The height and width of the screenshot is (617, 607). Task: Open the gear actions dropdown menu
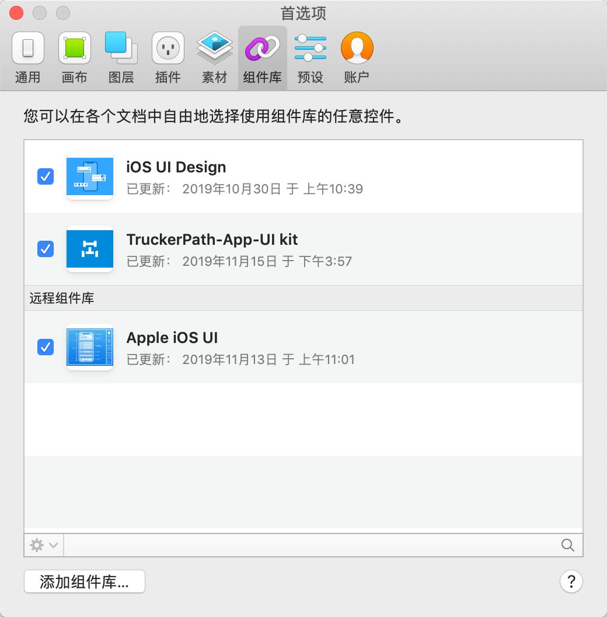pyautogui.click(x=44, y=545)
